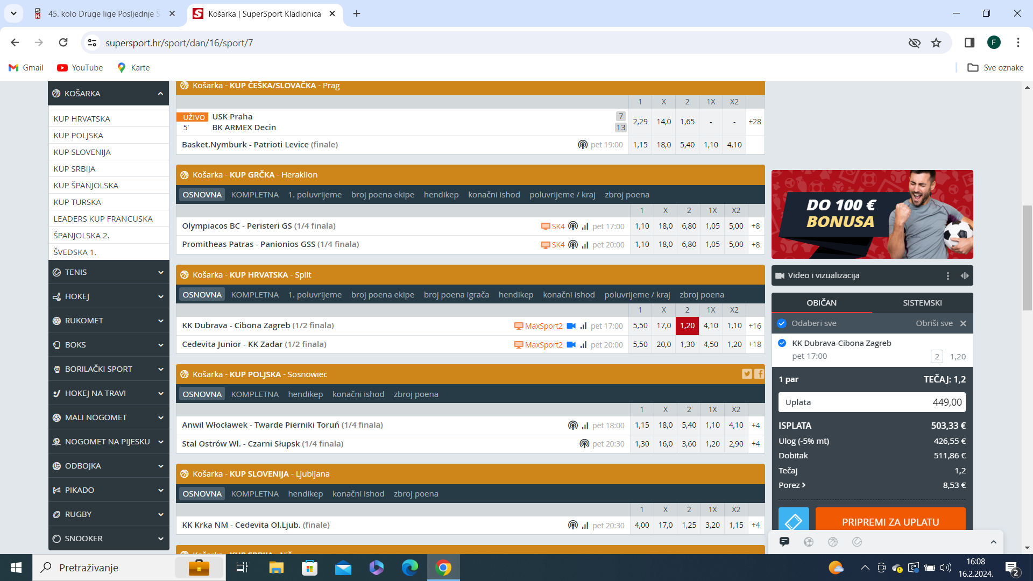Open the DO 100 € BONUSA banner
The width and height of the screenshot is (1033, 581).
point(872,214)
